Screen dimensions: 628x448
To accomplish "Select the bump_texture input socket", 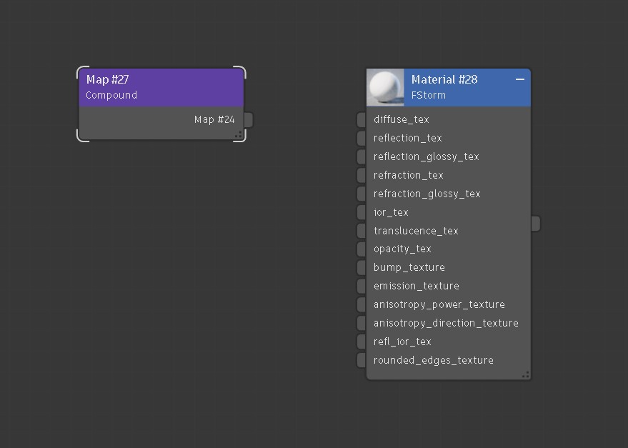I will coord(362,267).
